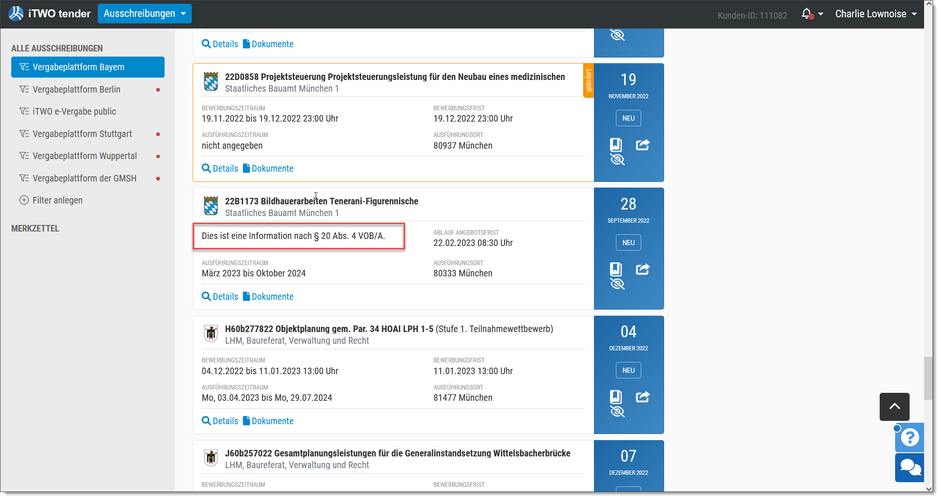Expand the Charlie Lownoise user menu

[876, 14]
